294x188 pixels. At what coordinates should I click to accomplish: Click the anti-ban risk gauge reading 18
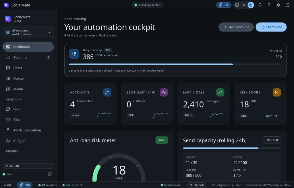119,171
